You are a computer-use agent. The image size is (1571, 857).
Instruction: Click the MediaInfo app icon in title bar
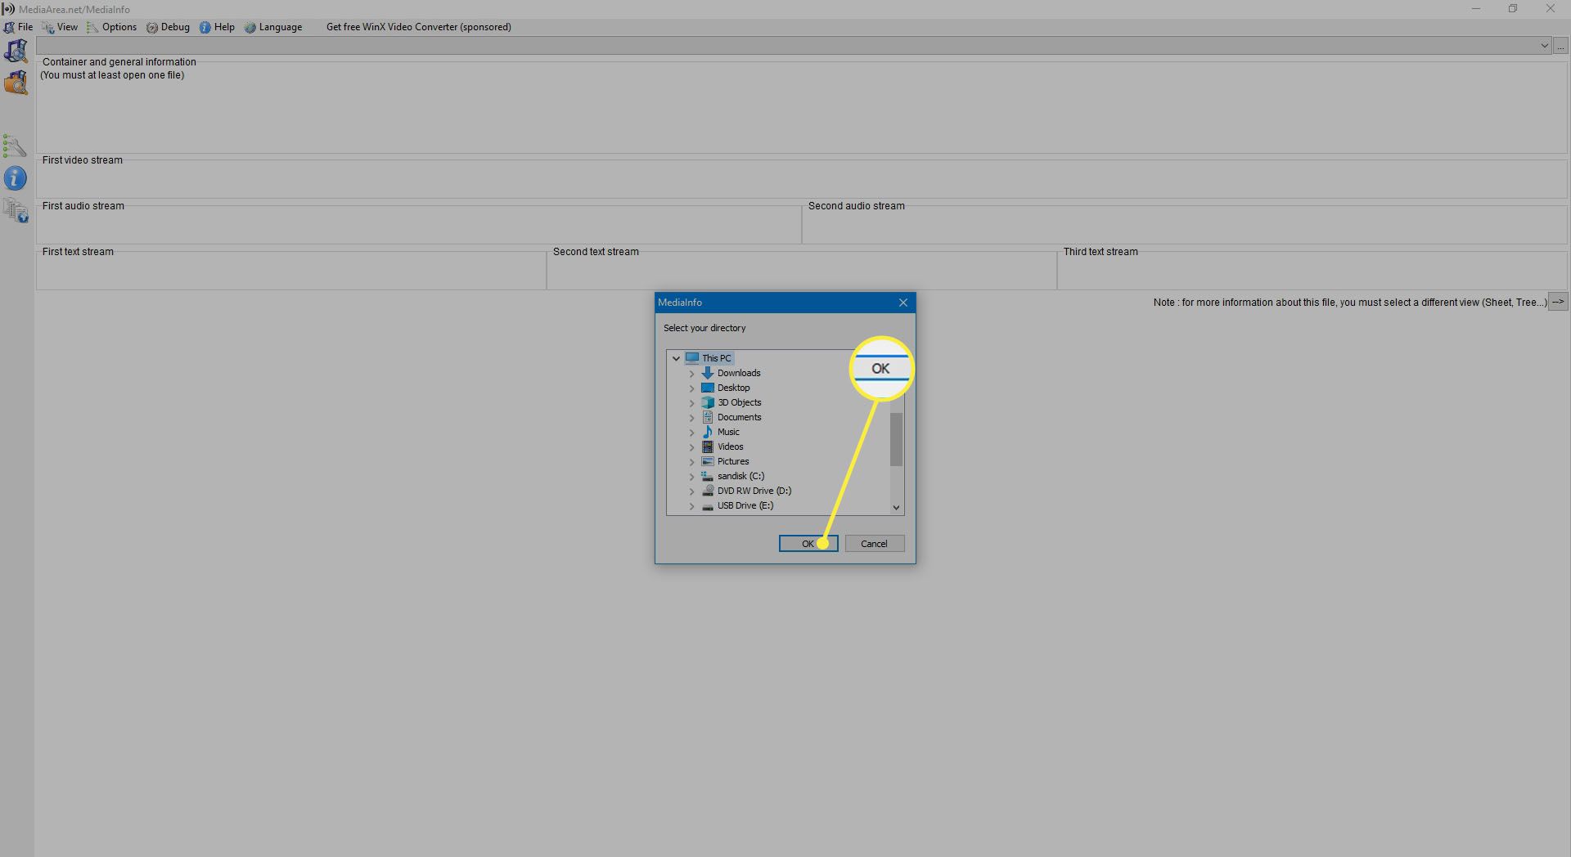pyautogui.click(x=8, y=9)
